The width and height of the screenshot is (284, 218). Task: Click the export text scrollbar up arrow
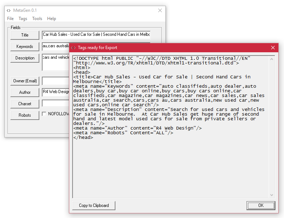coord(271,59)
